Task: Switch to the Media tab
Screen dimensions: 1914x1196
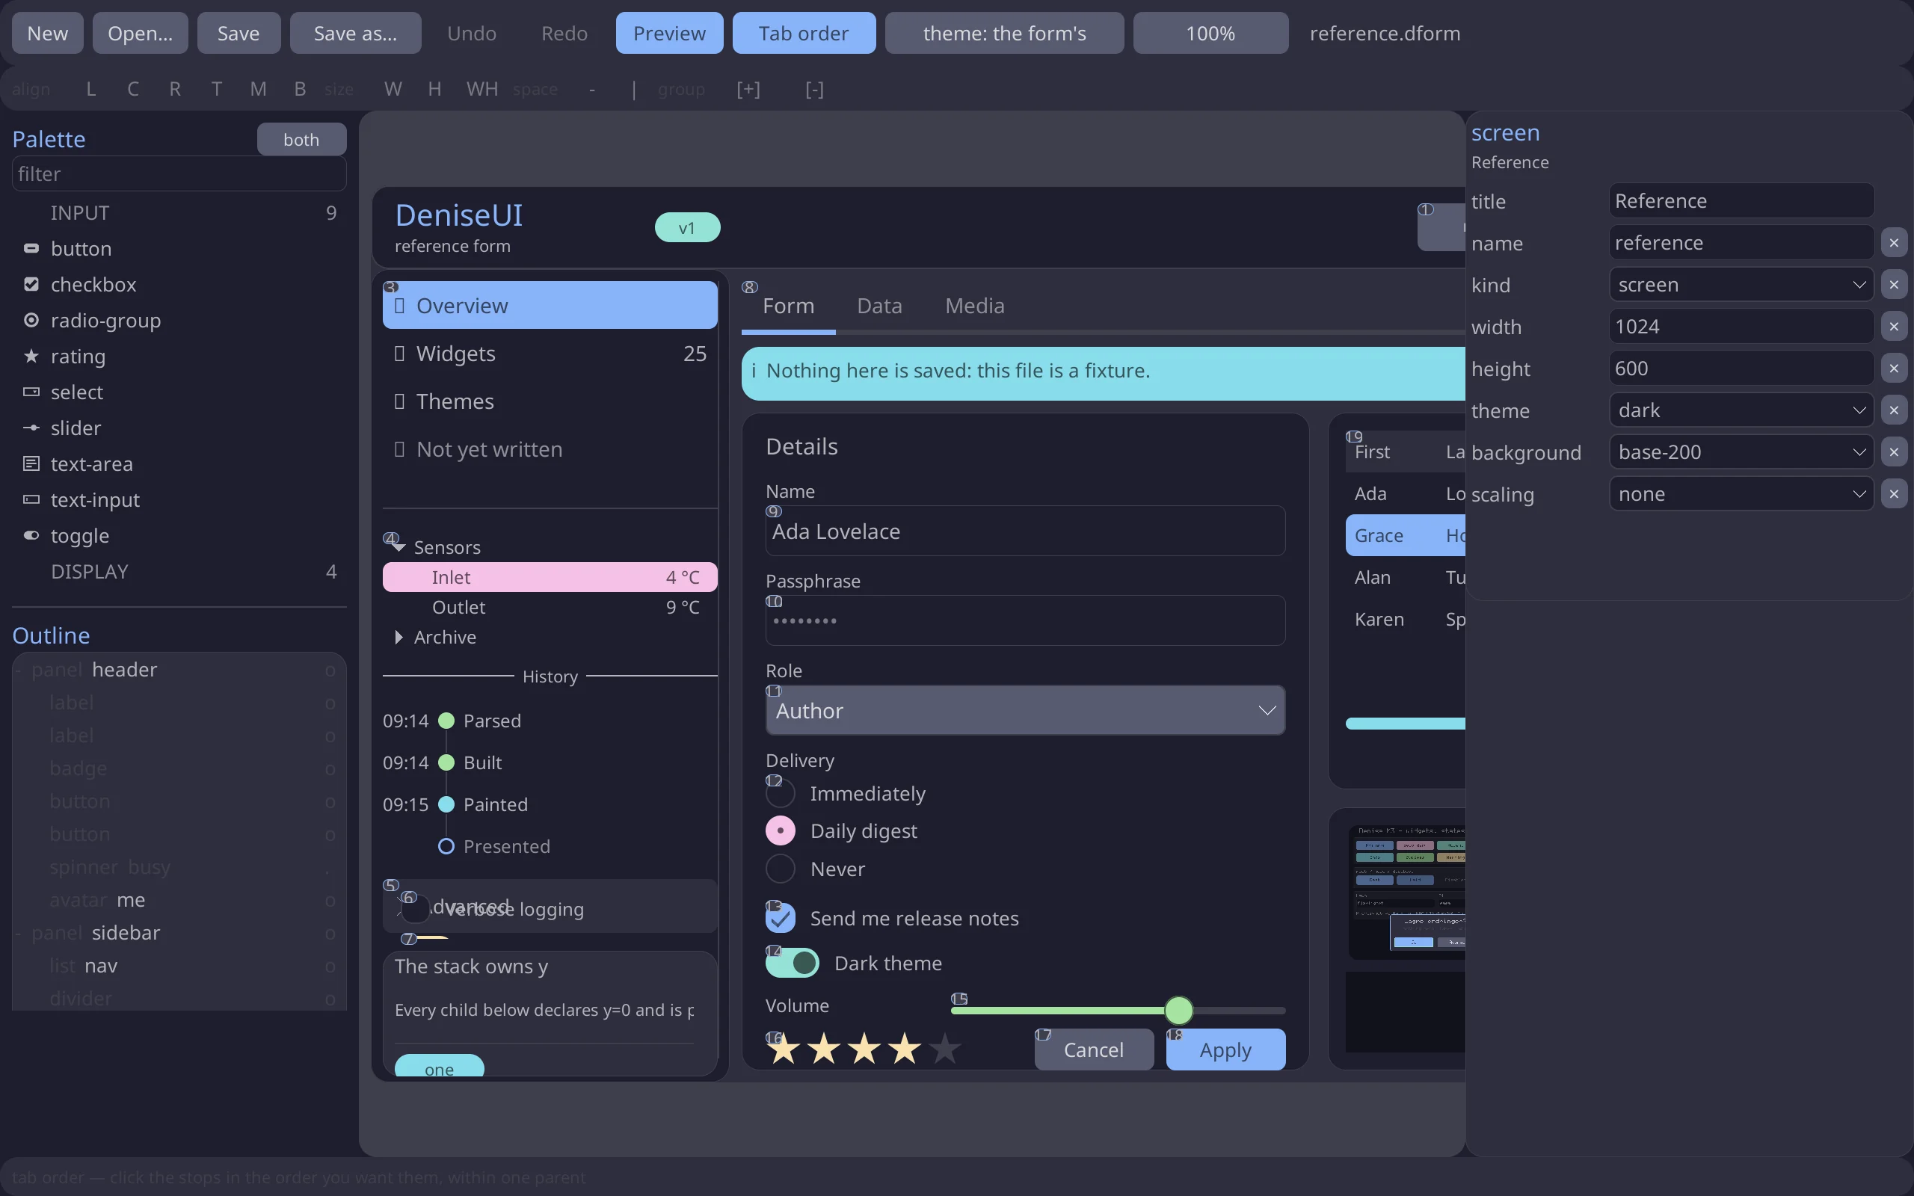Action: point(974,305)
